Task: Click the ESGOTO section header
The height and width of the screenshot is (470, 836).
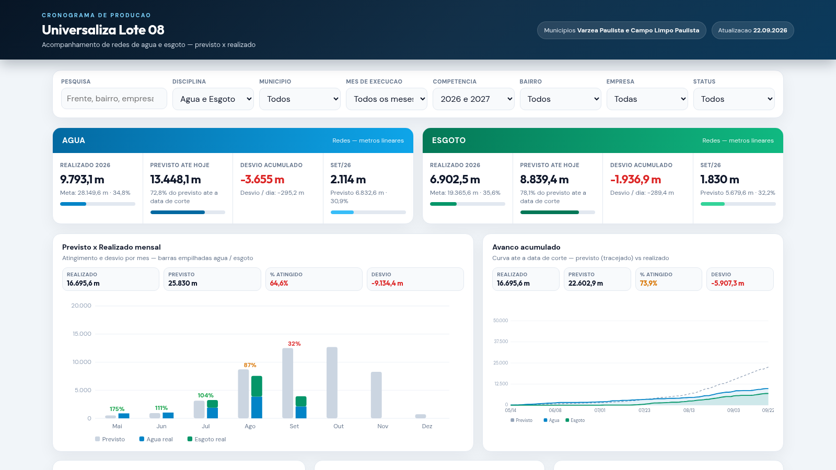Action: [603, 140]
